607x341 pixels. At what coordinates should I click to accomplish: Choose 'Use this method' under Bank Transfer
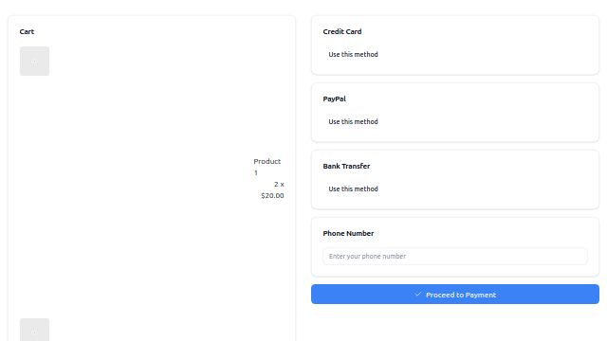click(353, 189)
